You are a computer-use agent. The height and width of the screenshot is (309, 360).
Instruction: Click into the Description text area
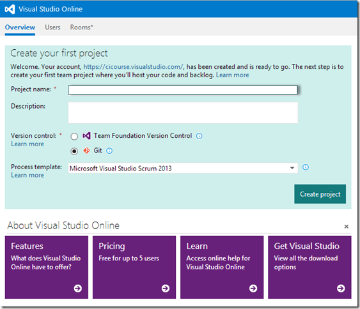click(183, 112)
